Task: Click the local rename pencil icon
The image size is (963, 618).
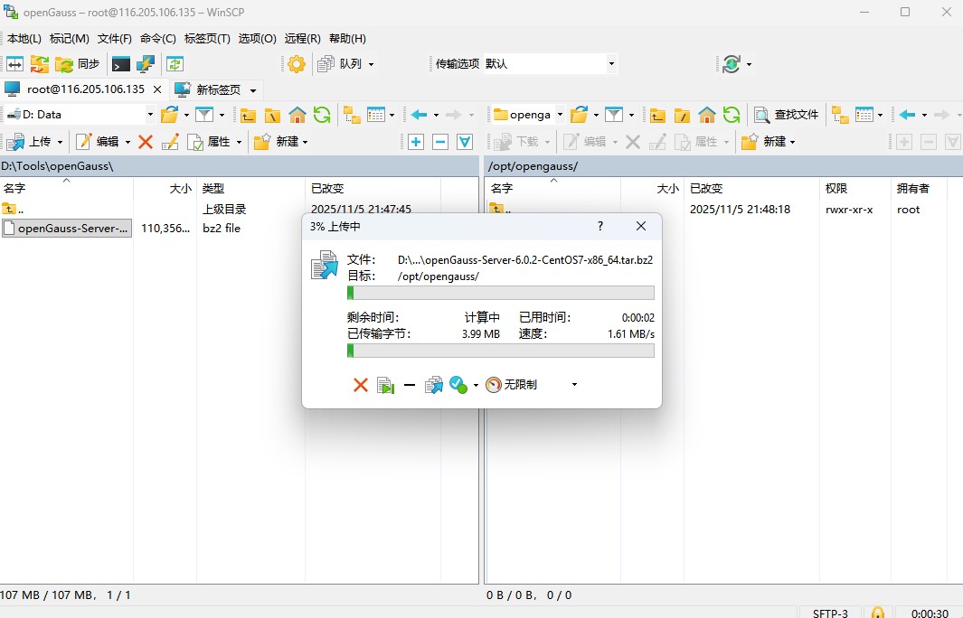Action: tap(170, 142)
